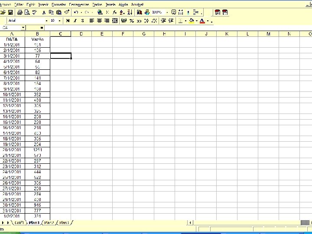Click the Save floppy disk icon
Image resolution: width=312 pixels, height=234 pixels.
coord(10,12)
